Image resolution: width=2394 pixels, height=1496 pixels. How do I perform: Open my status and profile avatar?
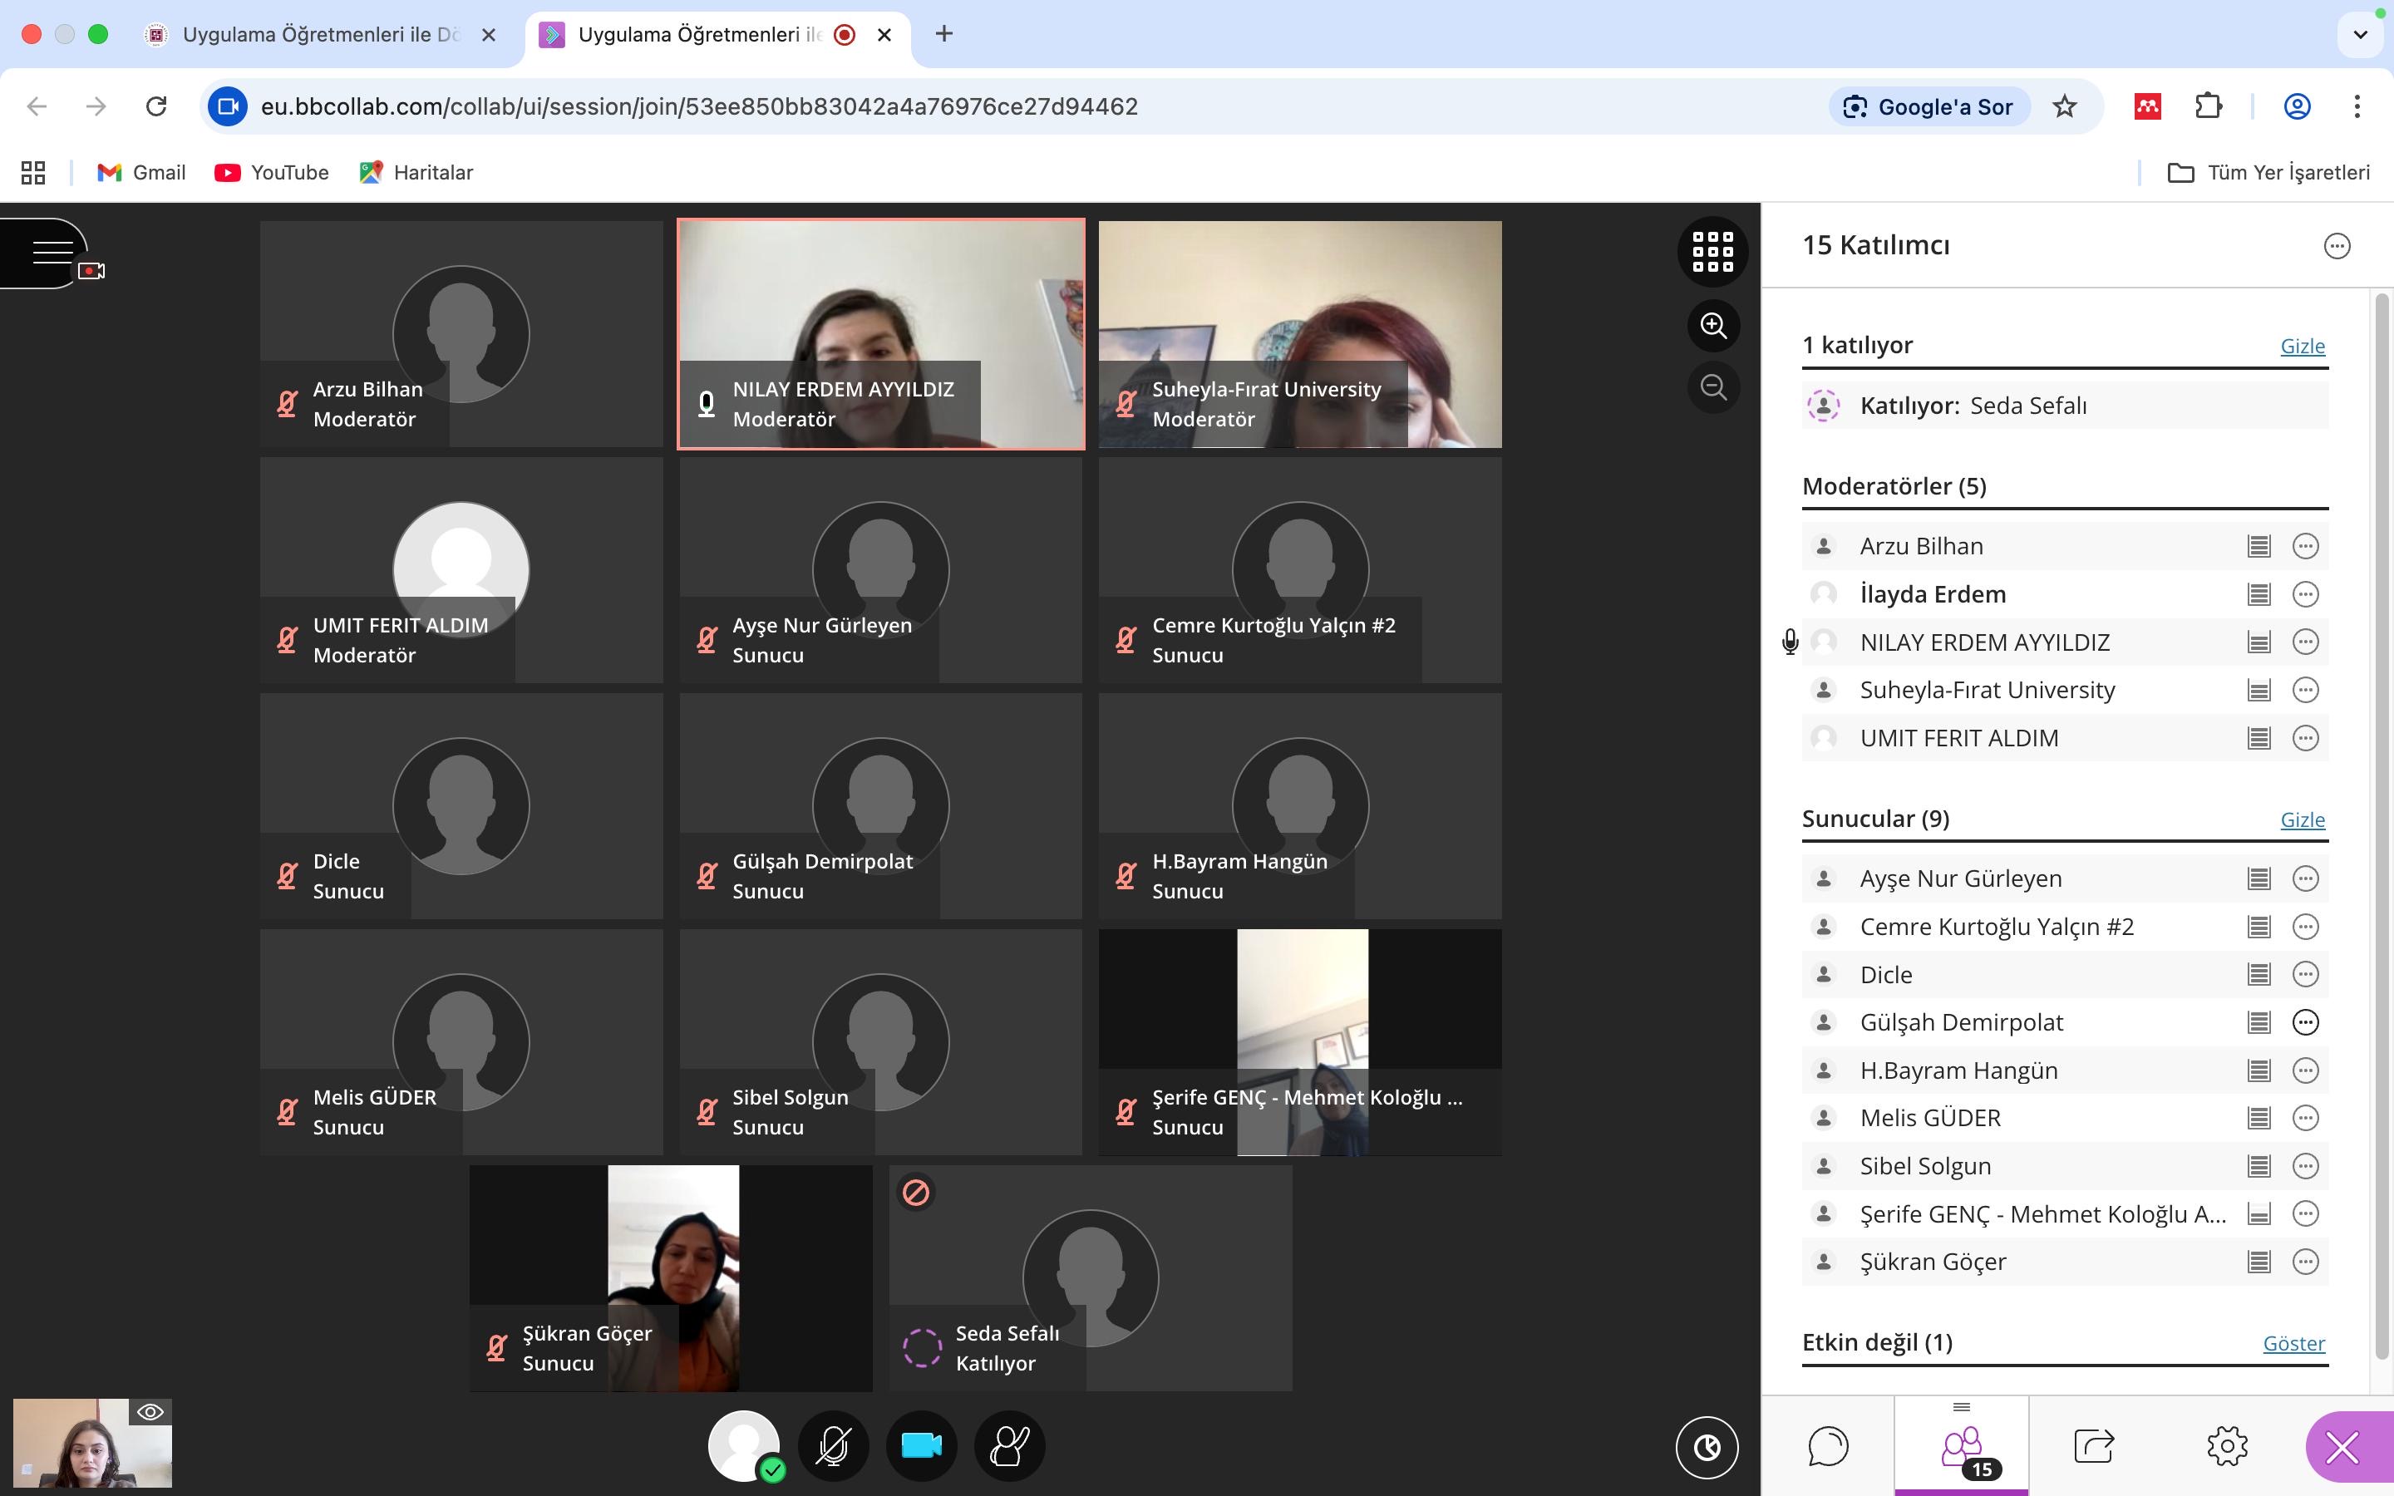click(744, 1445)
